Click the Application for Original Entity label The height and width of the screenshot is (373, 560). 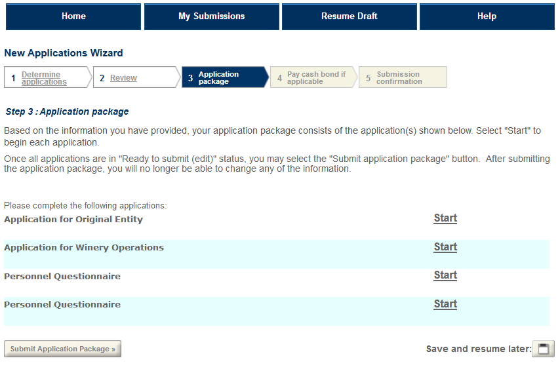(x=73, y=220)
